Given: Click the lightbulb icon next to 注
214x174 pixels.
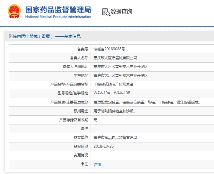Looking at the screenshot, I should [x=83, y=164].
